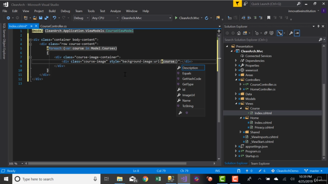Toggle Sync with Active Document button
328x184 pixels.
point(280,33)
